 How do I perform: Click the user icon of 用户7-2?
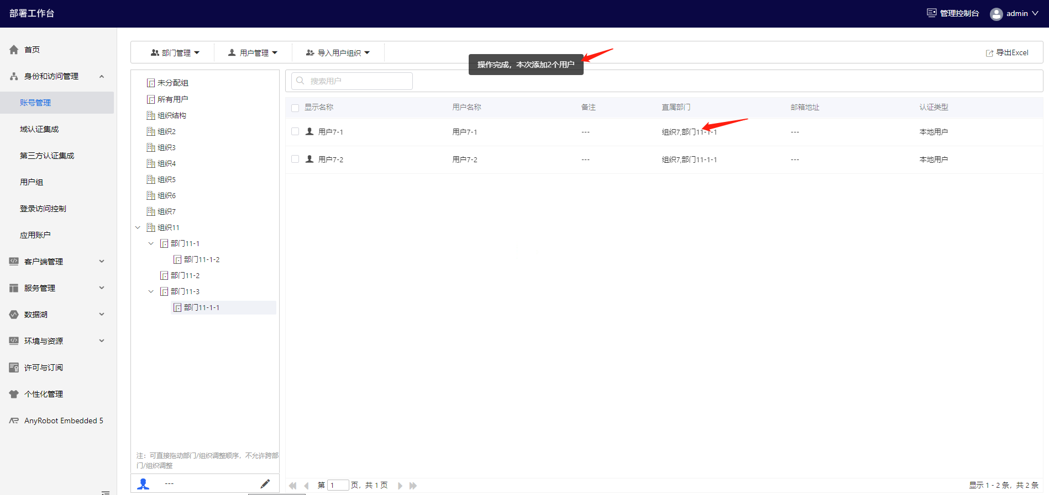(310, 159)
